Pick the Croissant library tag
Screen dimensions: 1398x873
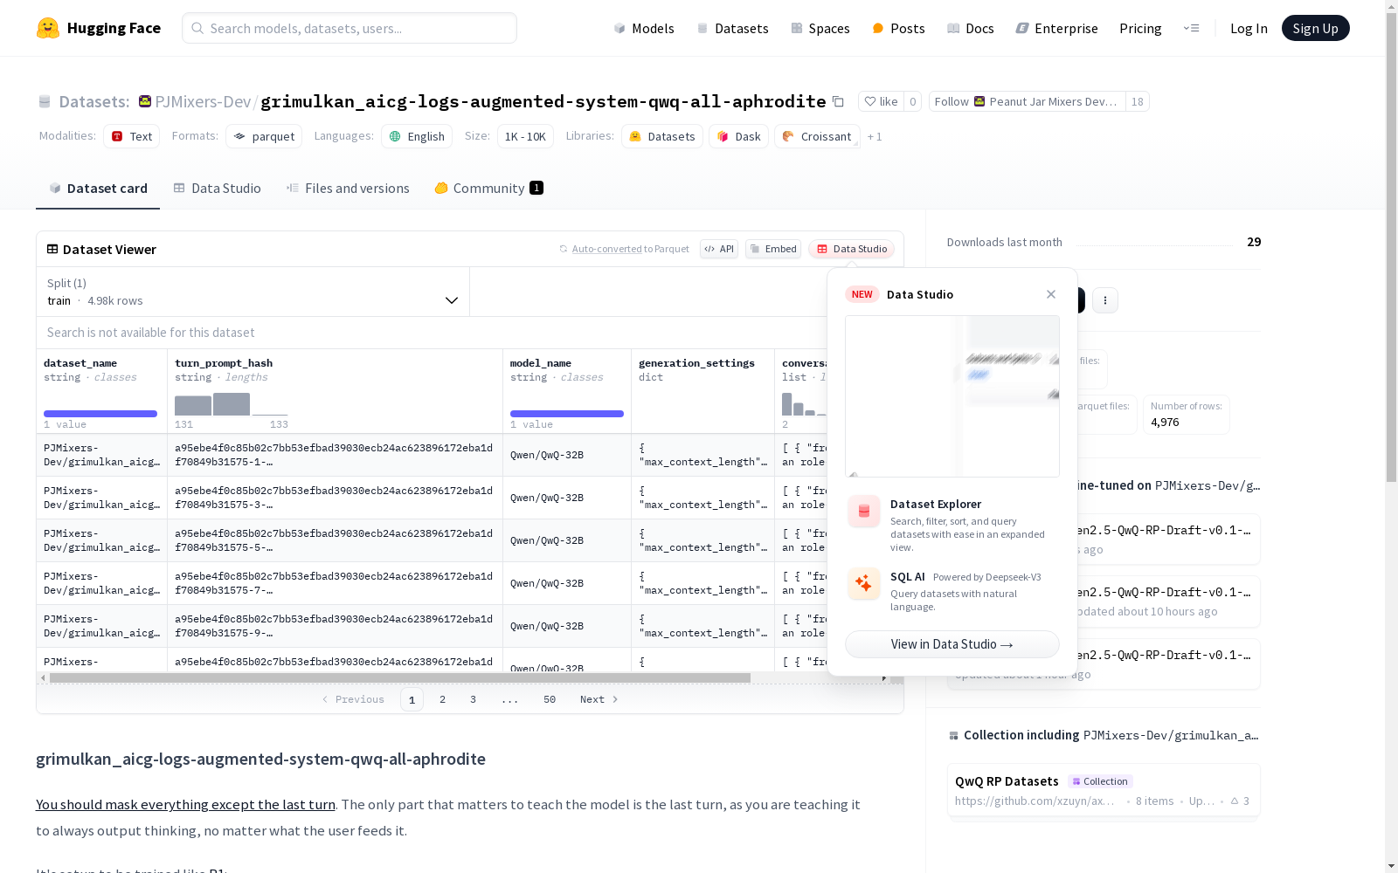coord(817,136)
